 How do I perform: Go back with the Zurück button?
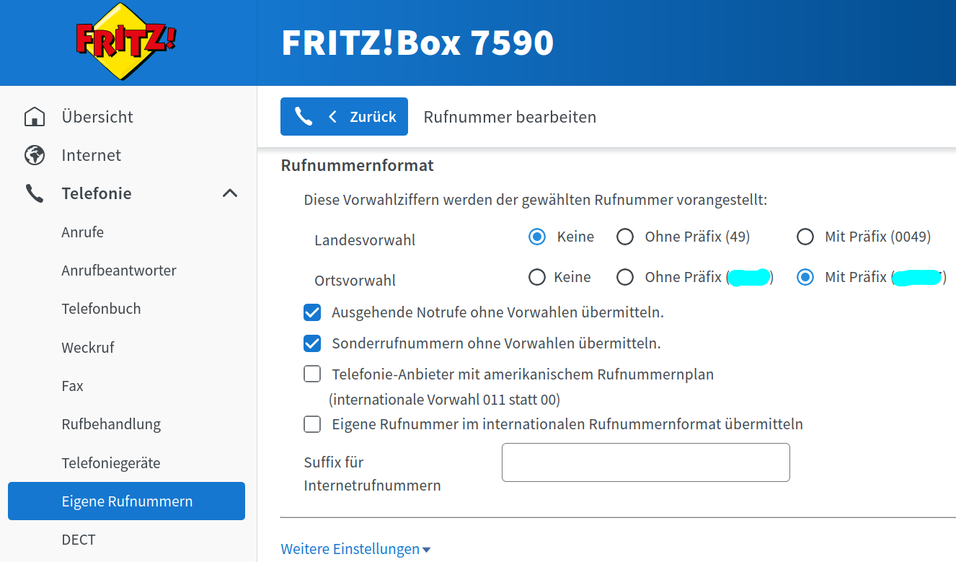(344, 117)
